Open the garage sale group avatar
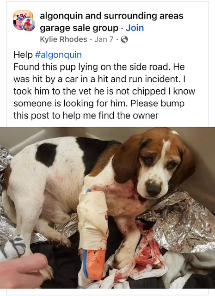This screenshot has height=296, width=215. click(x=22, y=18)
